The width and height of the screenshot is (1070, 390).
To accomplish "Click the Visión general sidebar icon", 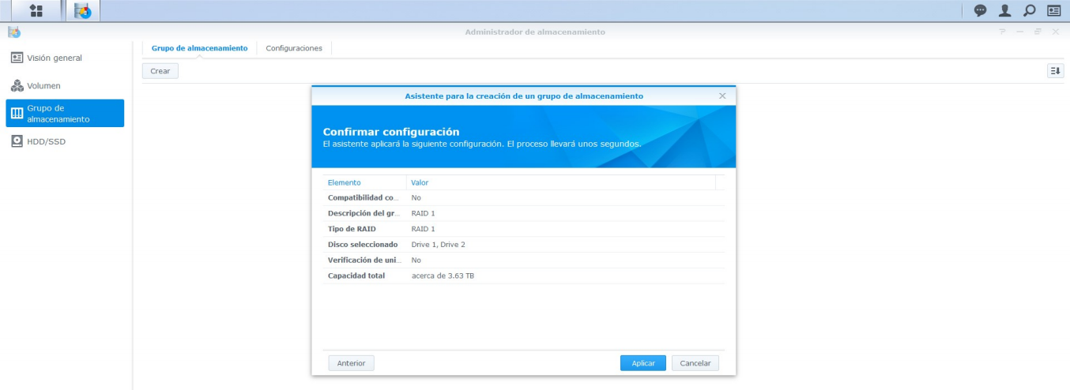I will [17, 58].
